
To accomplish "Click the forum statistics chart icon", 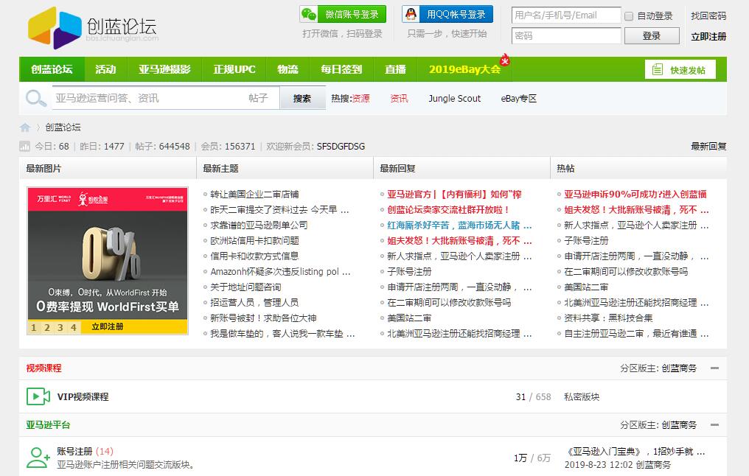I will coord(25,147).
